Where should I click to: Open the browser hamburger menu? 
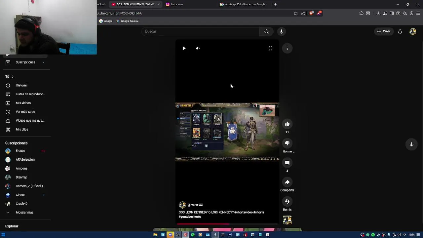click(x=418, y=13)
